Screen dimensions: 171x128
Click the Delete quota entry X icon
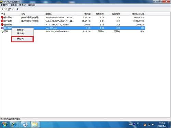point(5,9)
